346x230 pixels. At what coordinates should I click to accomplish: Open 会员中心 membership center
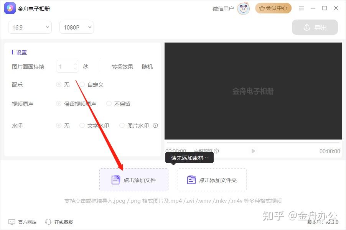[x=273, y=8]
